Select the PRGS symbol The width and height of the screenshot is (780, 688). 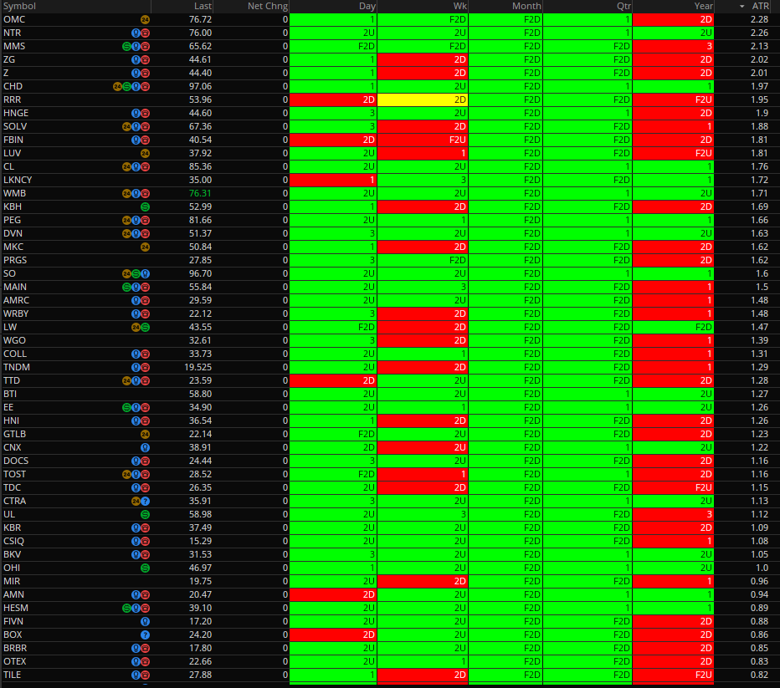(x=15, y=260)
